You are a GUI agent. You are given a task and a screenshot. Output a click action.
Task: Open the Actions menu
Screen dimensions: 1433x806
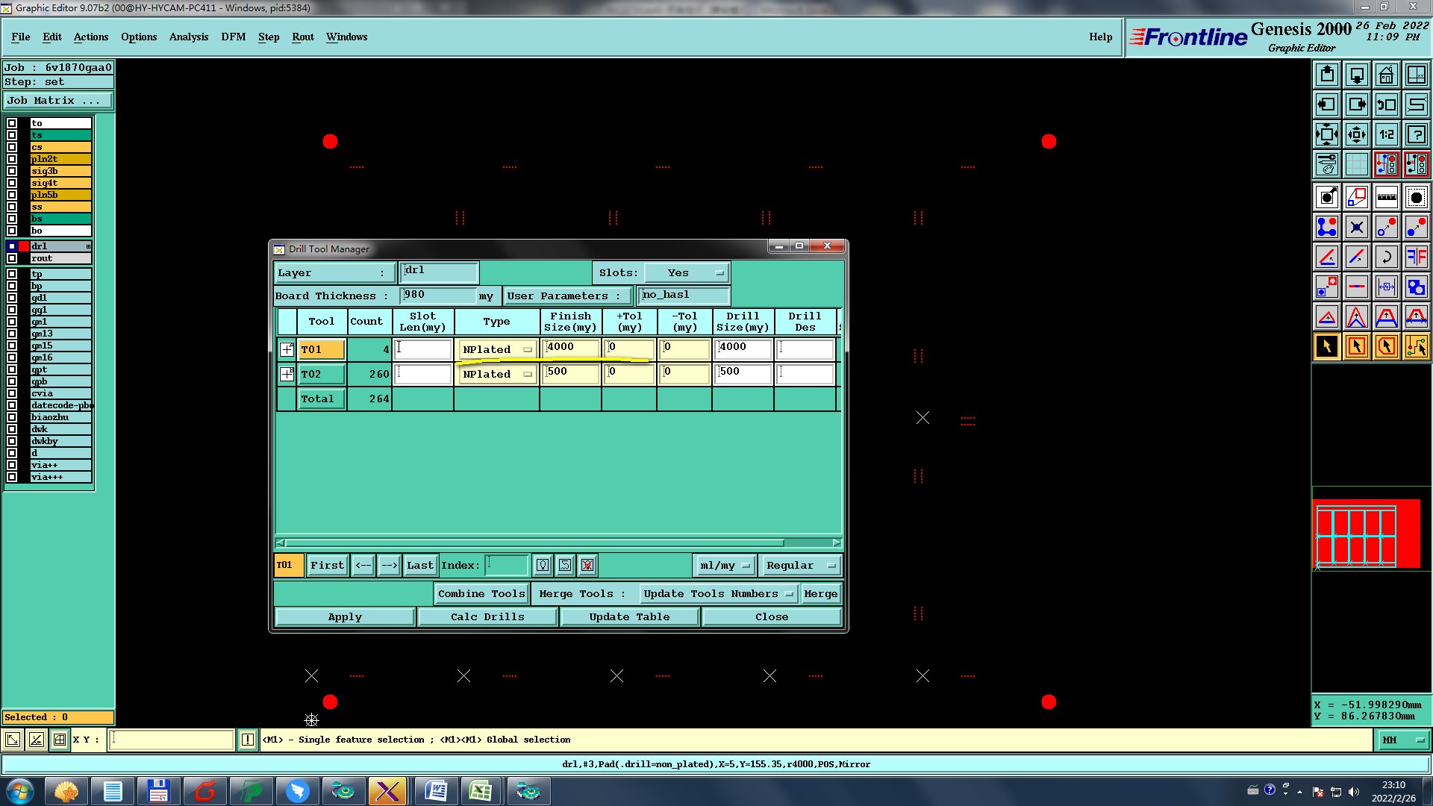91,37
